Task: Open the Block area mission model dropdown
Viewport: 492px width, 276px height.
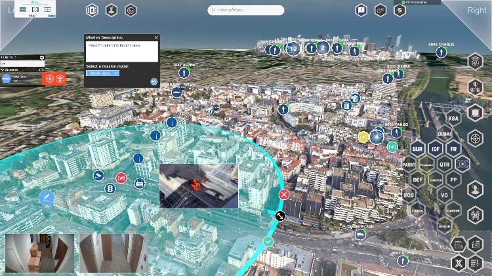Action: pos(102,73)
